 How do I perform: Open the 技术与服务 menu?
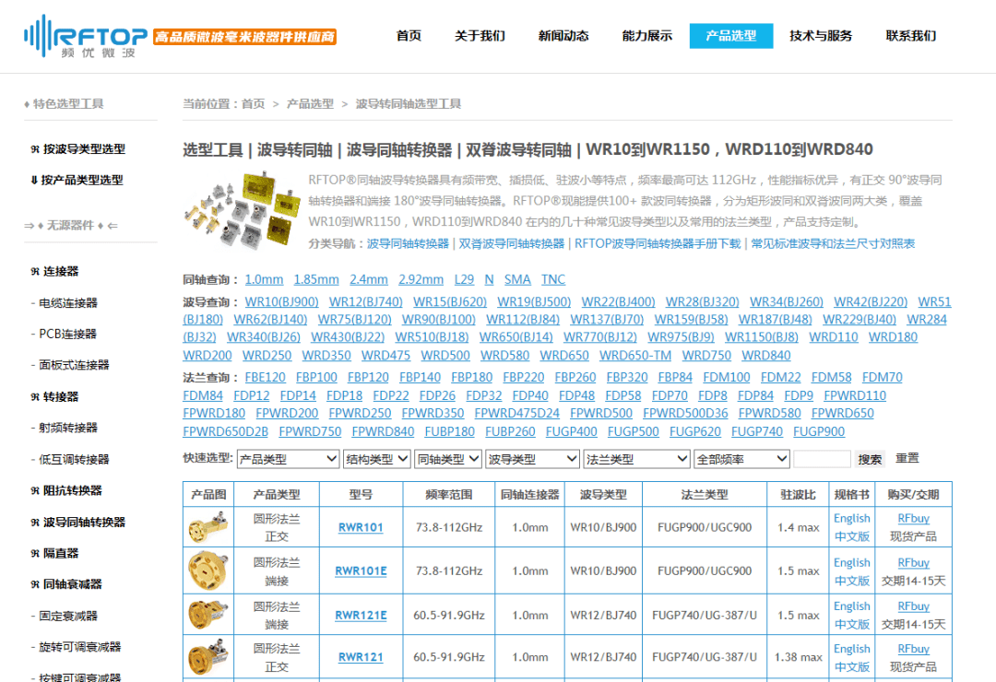tap(821, 36)
